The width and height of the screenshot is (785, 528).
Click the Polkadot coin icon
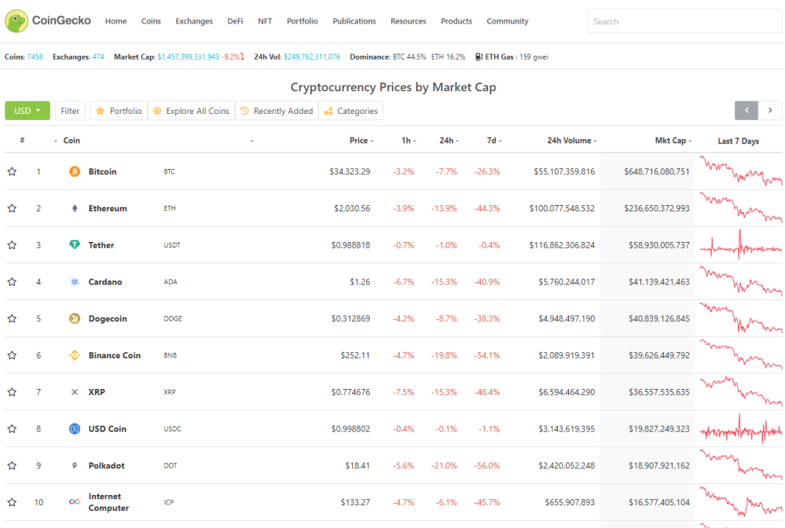point(75,465)
